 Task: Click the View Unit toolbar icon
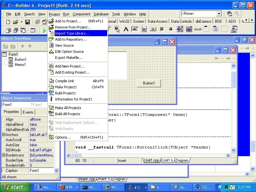(8, 30)
